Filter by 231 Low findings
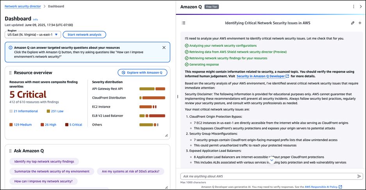Viewport: 366px width, 190px height. [55, 111]
